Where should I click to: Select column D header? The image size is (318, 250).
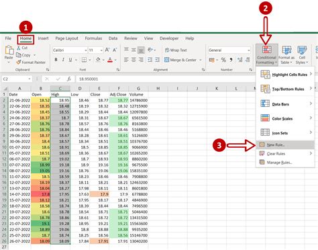click(x=80, y=89)
